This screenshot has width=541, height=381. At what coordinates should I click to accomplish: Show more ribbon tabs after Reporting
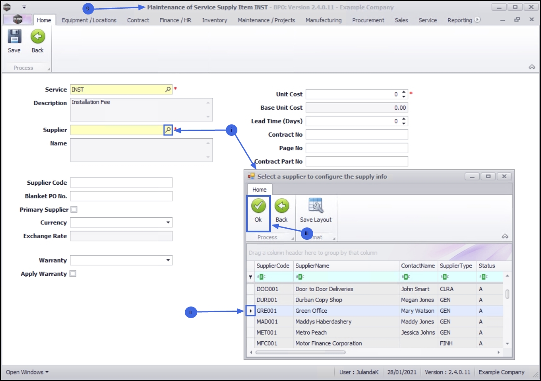click(477, 19)
